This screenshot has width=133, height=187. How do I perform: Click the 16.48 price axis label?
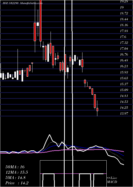124,60
